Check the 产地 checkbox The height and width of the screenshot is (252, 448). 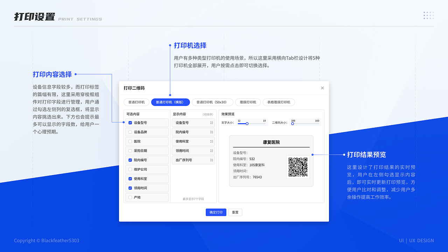(x=130, y=197)
